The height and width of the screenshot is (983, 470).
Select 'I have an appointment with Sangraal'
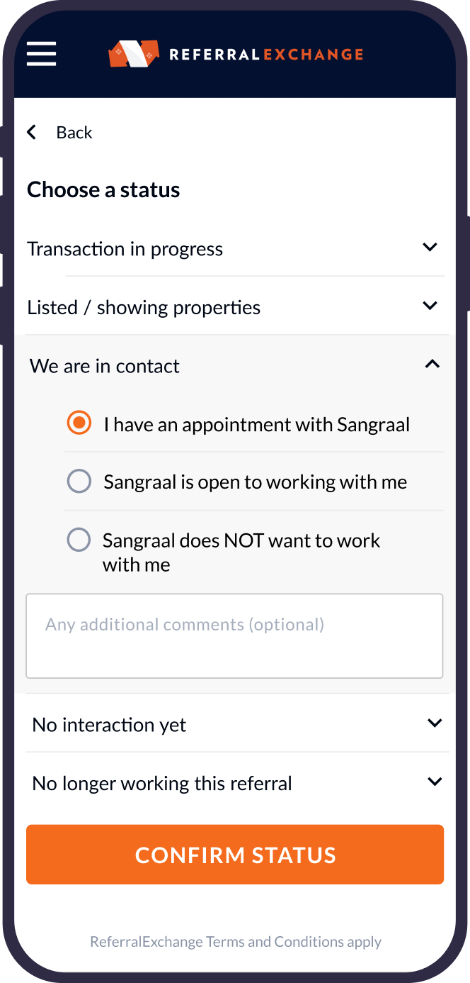79,423
